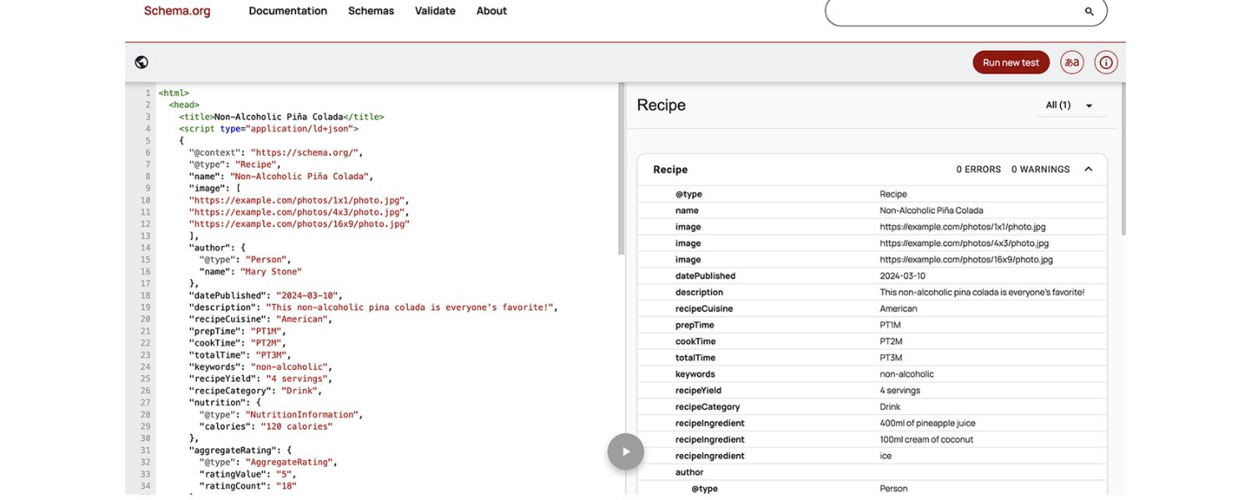Viewport: 1251px width, 500px height.
Task: Open the About page
Action: point(491,11)
